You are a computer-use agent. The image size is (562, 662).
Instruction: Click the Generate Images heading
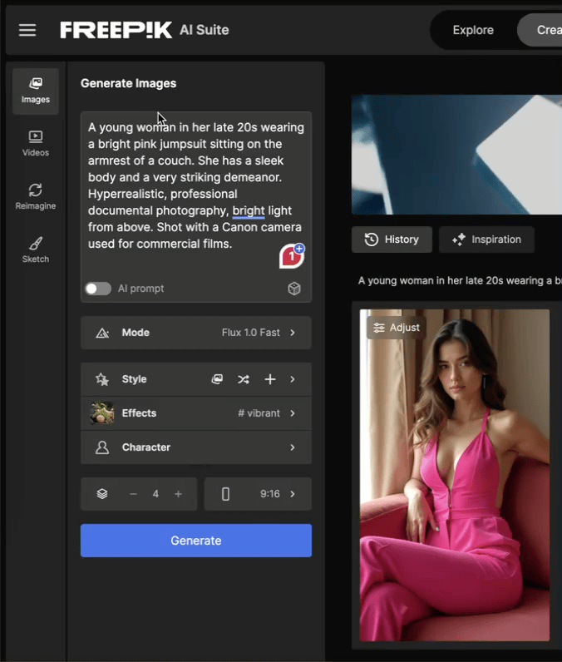128,83
